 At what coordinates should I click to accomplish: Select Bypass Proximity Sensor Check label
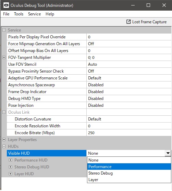[36, 71]
